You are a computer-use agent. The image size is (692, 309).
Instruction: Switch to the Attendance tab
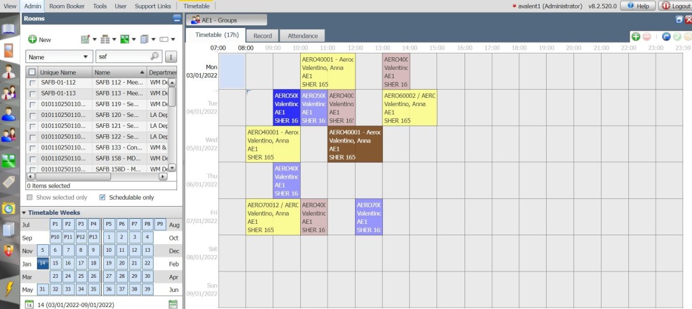click(x=302, y=36)
